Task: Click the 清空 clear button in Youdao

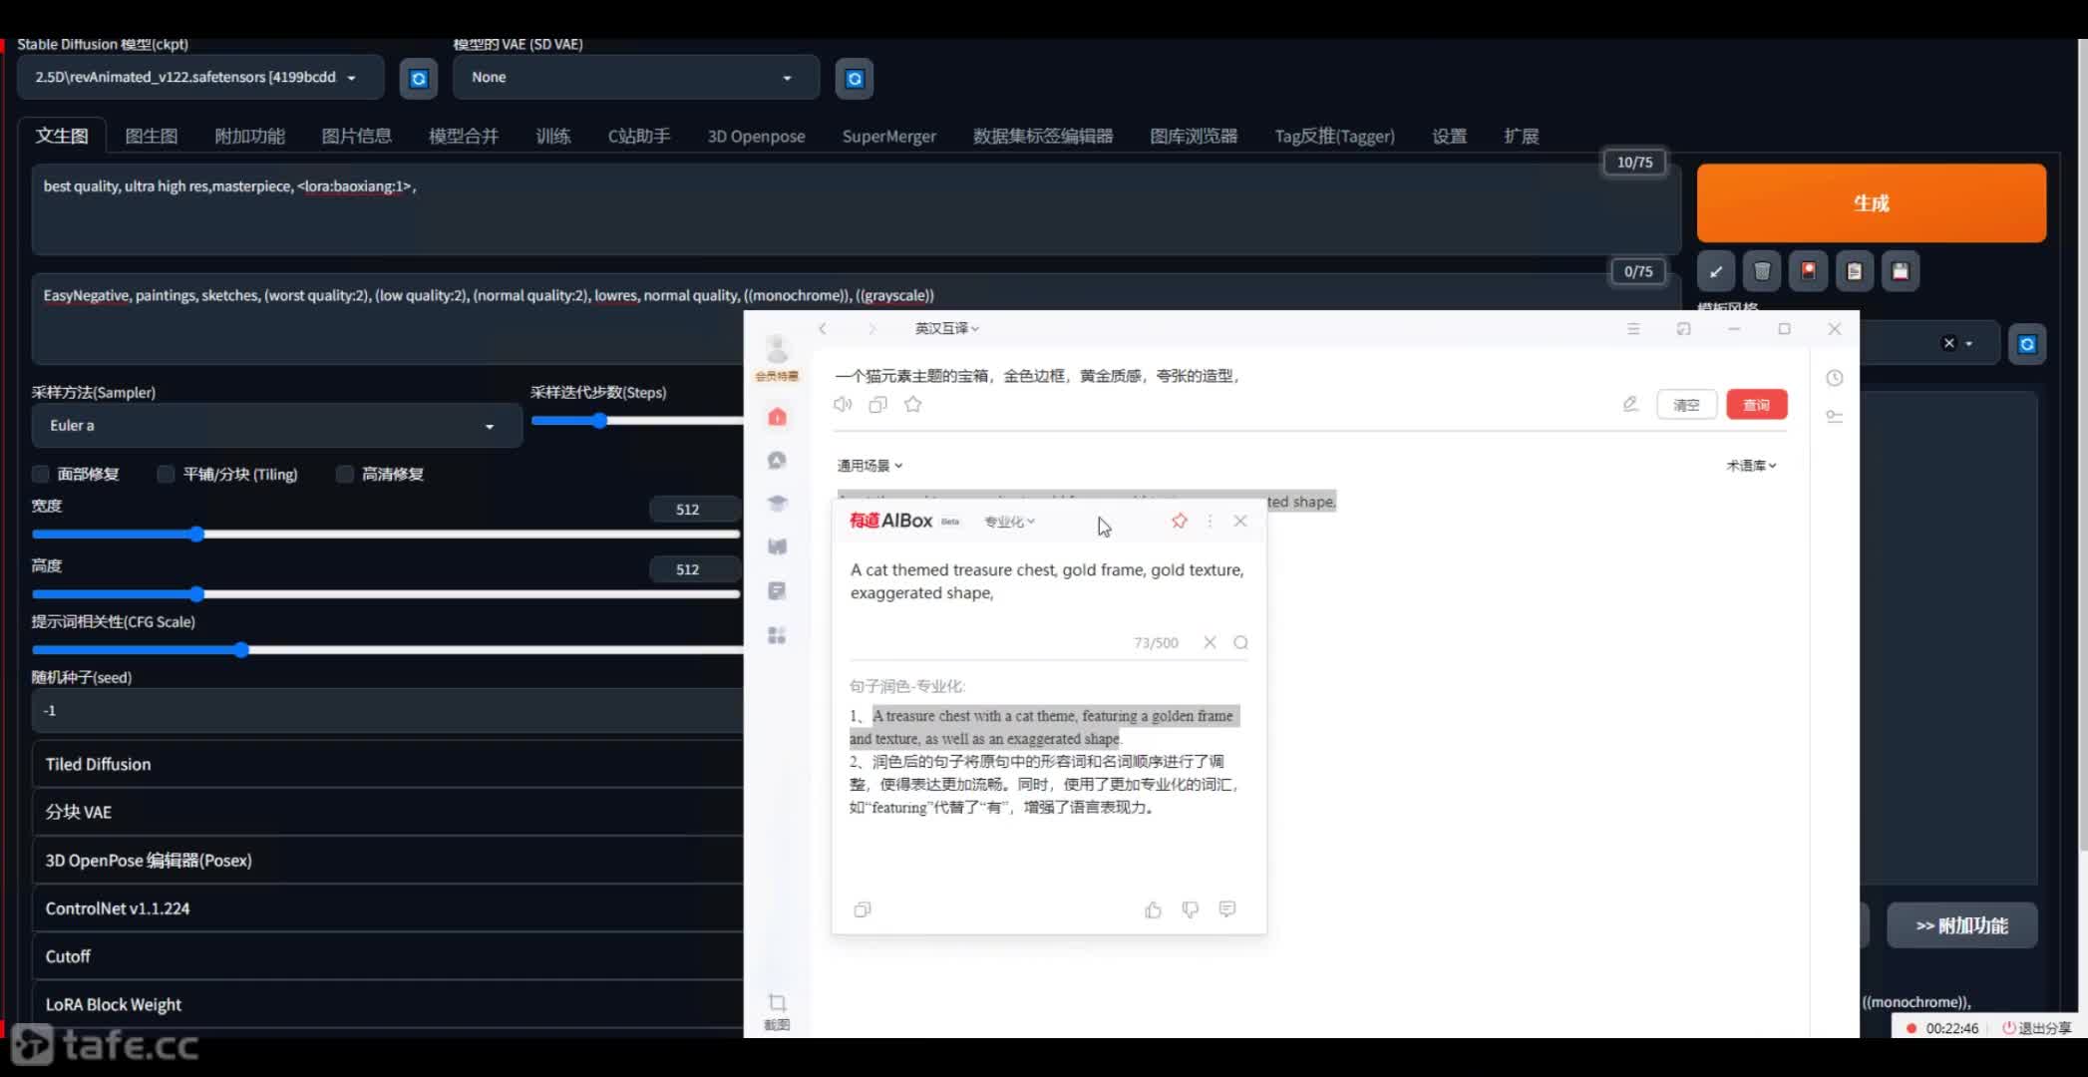Action: [x=1686, y=405]
